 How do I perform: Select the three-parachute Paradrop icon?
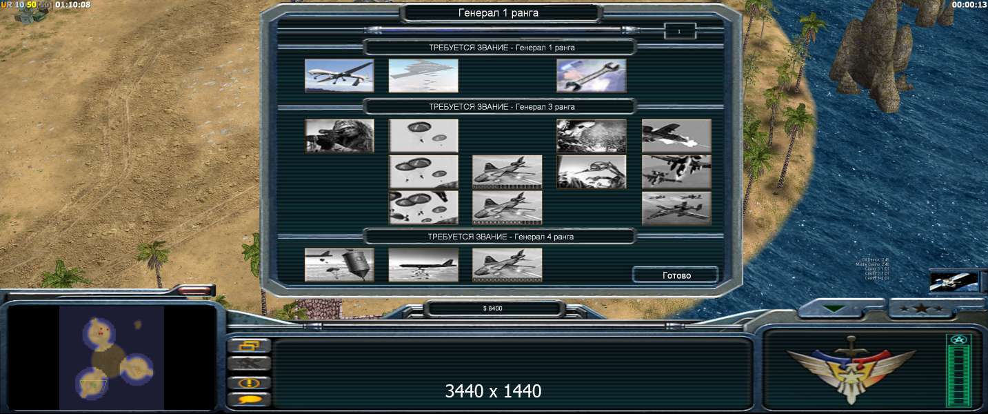(423, 172)
